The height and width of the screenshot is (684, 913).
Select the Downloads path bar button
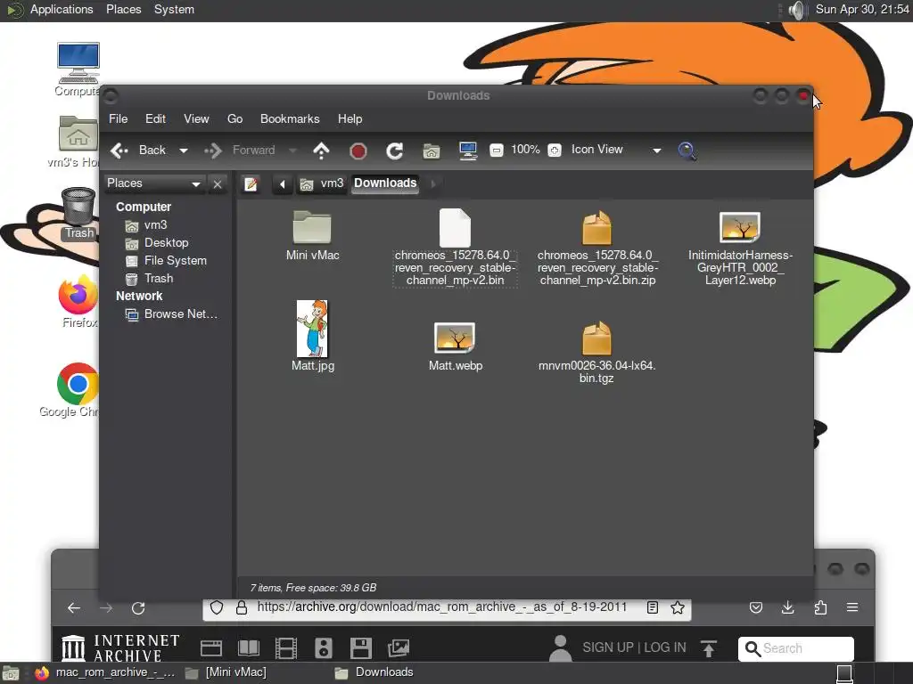(385, 183)
